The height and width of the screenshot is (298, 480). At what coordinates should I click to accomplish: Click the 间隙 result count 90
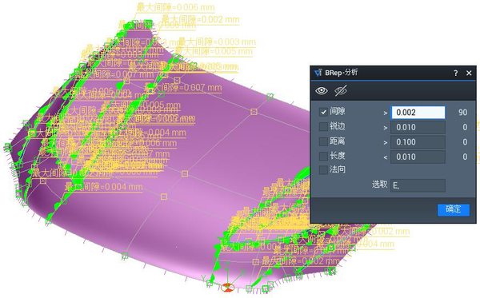coord(462,113)
